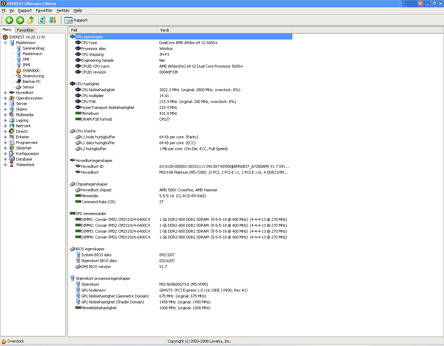The width and height of the screenshot is (444, 346).
Task: Click the Operativsystem Windows icon
Action: pyautogui.click(x=12, y=98)
